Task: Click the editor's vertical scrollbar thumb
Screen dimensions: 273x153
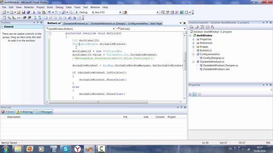Action: click(x=184, y=61)
